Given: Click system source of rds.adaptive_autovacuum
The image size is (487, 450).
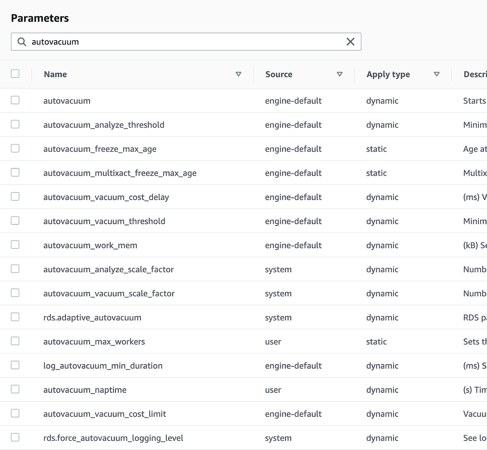Looking at the screenshot, I should tap(278, 318).
